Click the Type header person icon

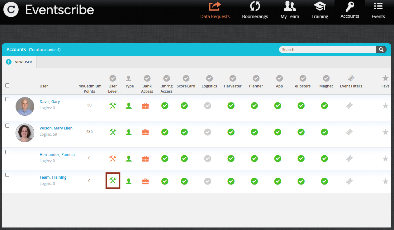129,78
